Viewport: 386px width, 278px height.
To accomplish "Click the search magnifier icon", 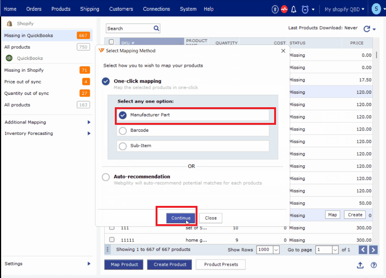I will click(156, 28).
